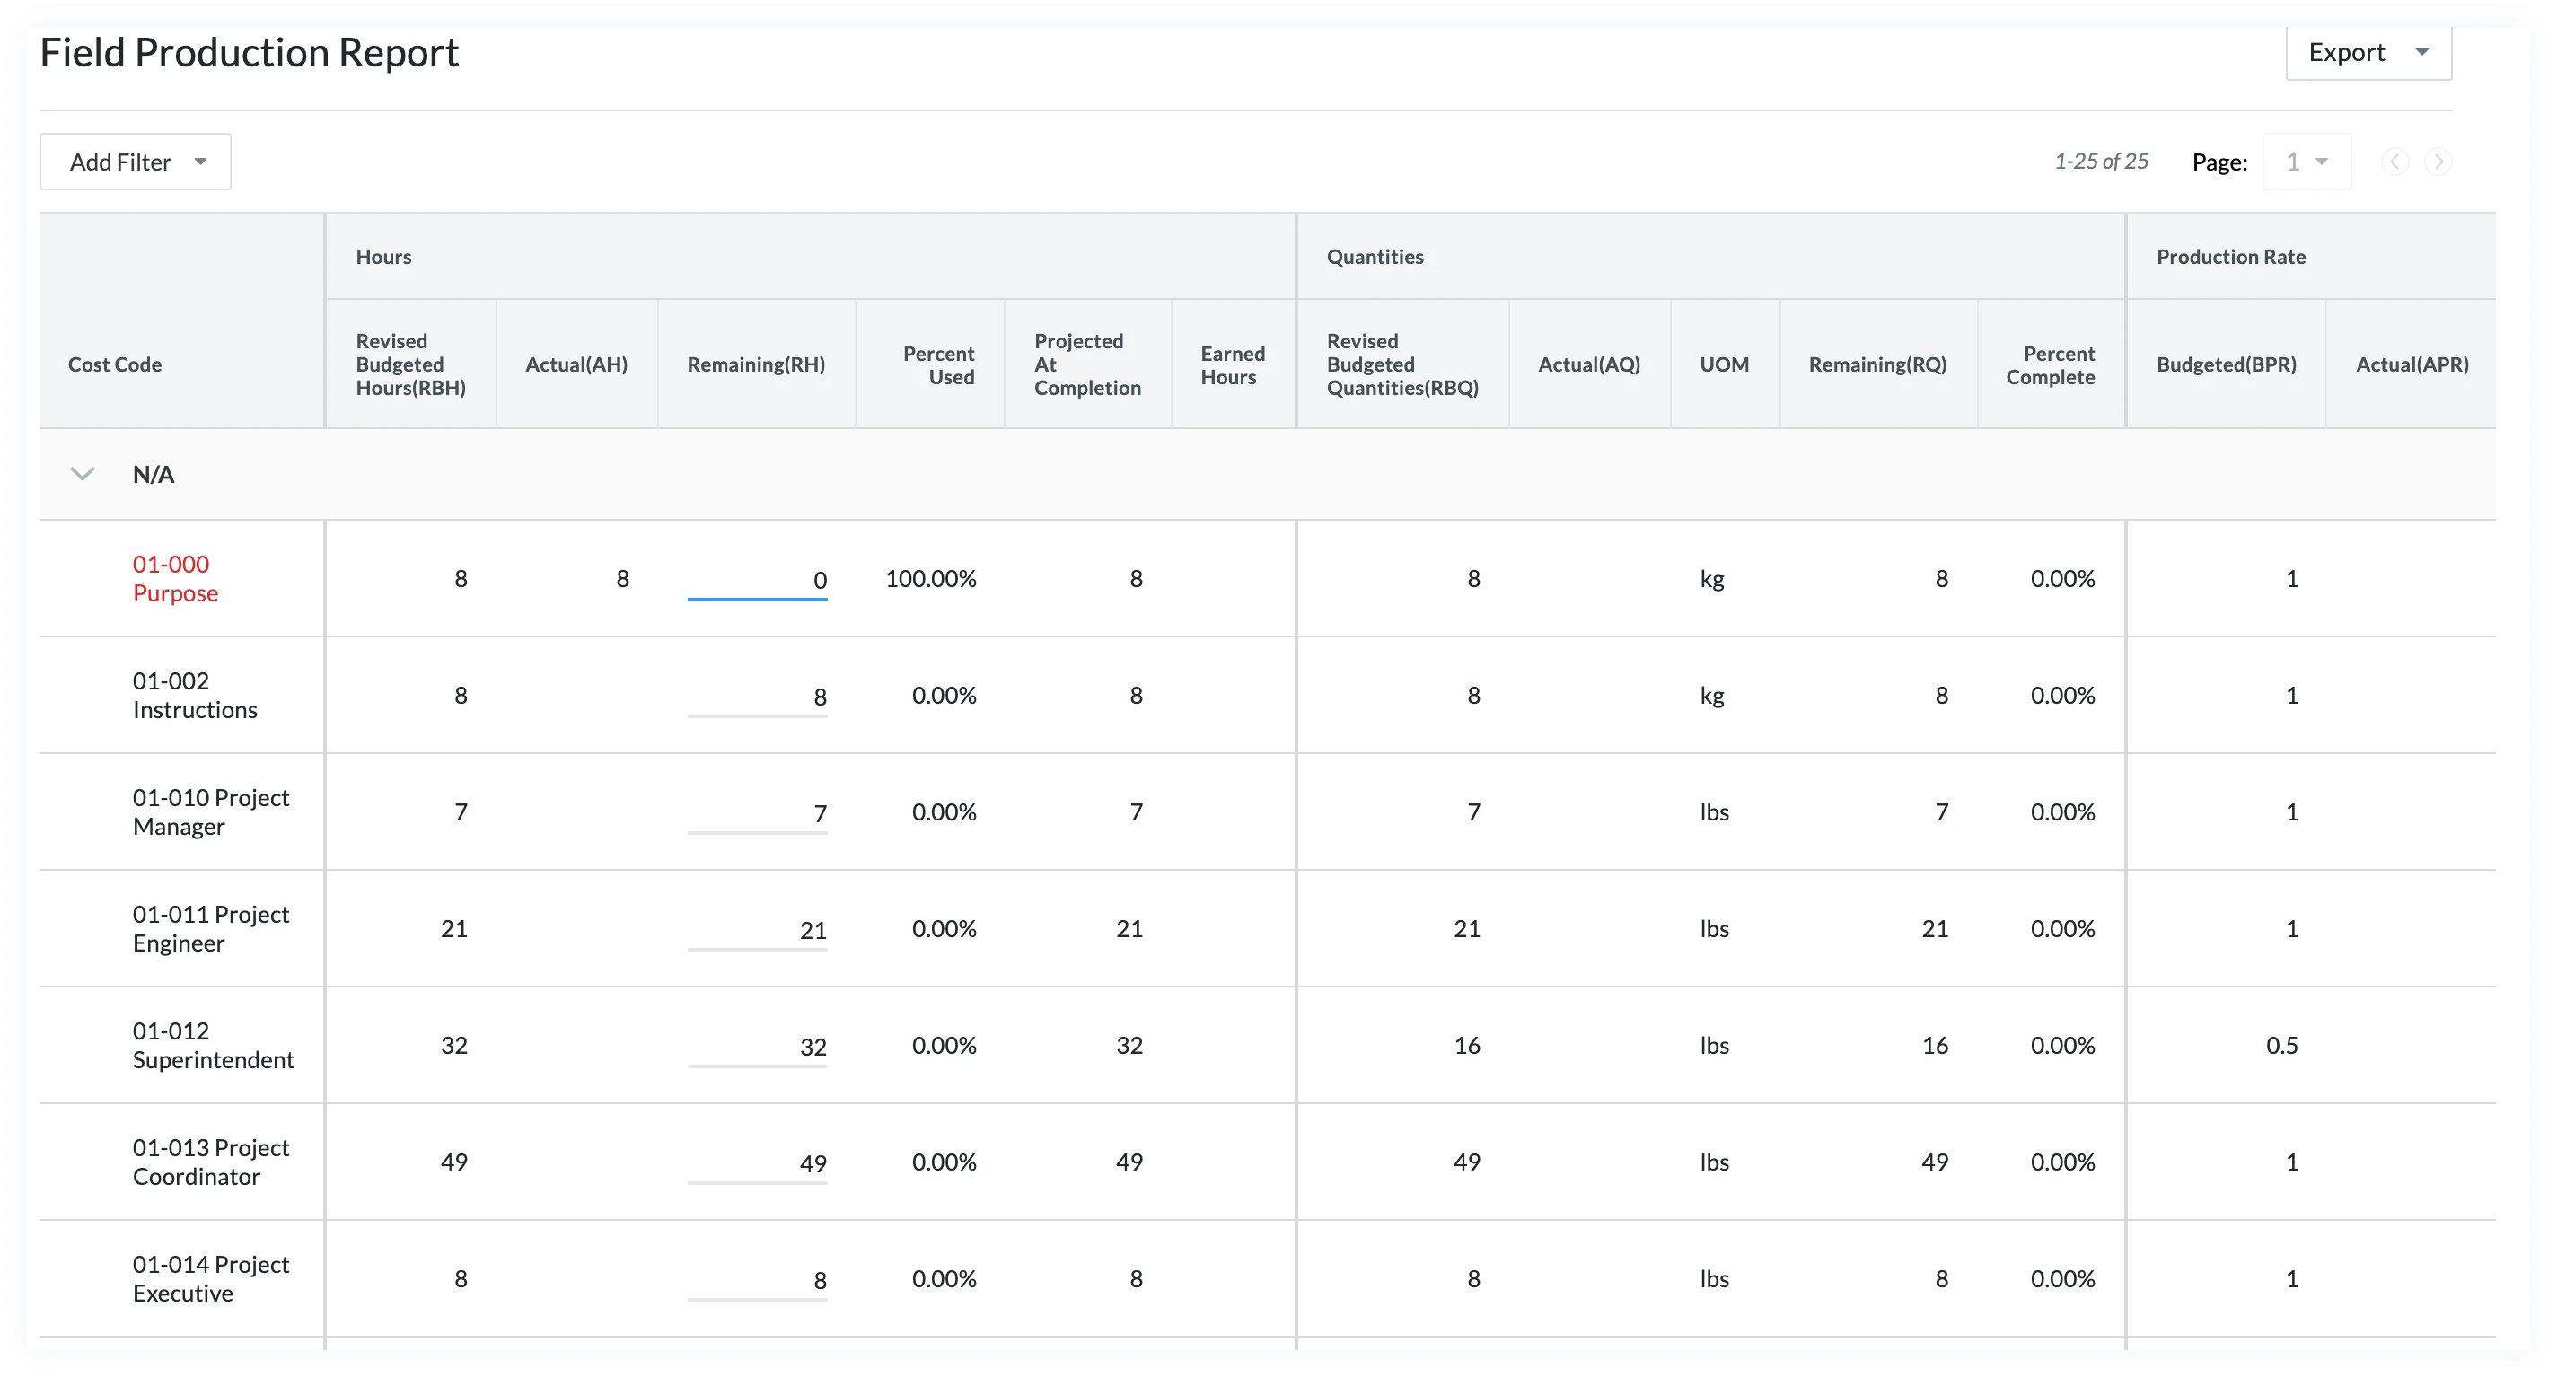This screenshot has height=1377, width=2557.
Task: Edit Remaining(RH) field for 01-012 Superintendent
Action: tap(758, 1048)
